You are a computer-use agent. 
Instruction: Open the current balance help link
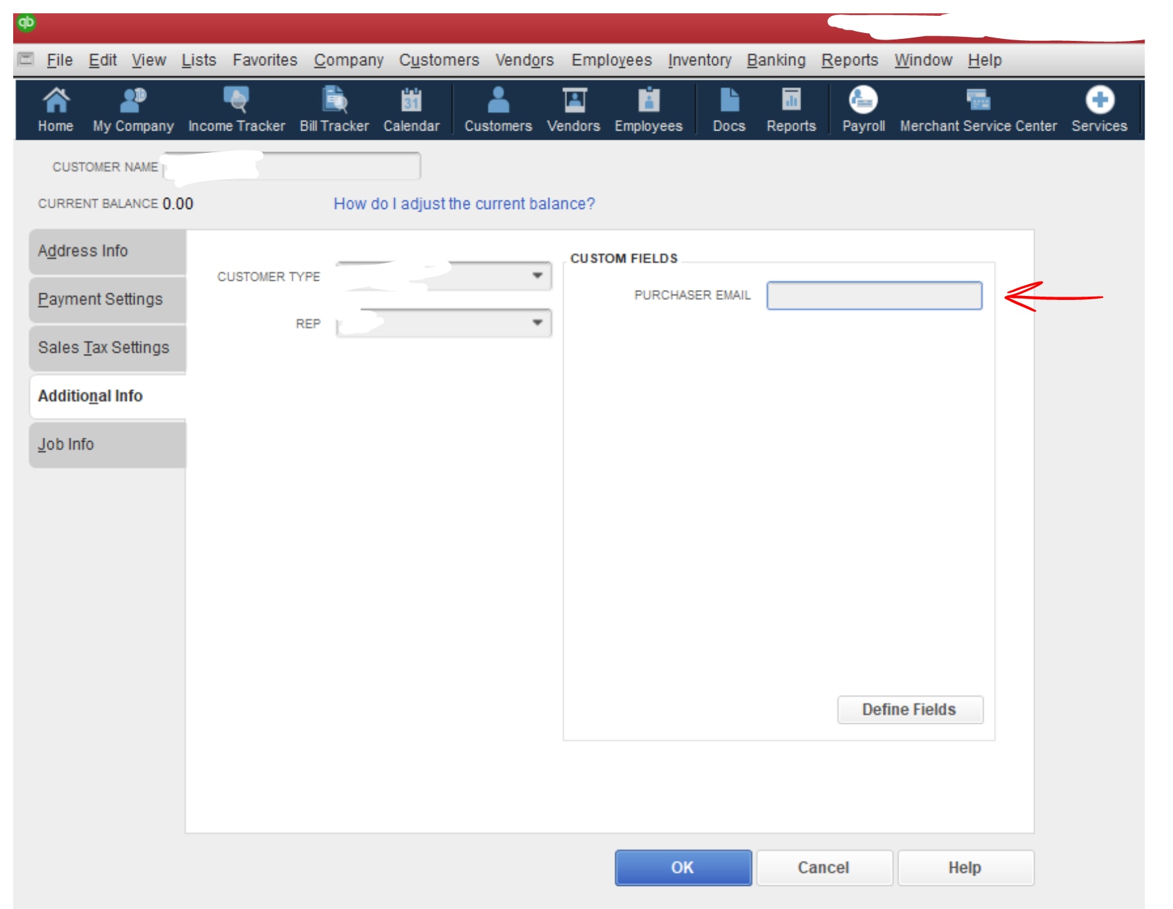pos(464,204)
